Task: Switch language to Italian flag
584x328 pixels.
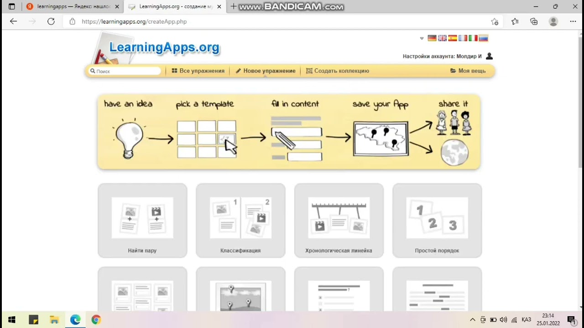Action: [473, 38]
